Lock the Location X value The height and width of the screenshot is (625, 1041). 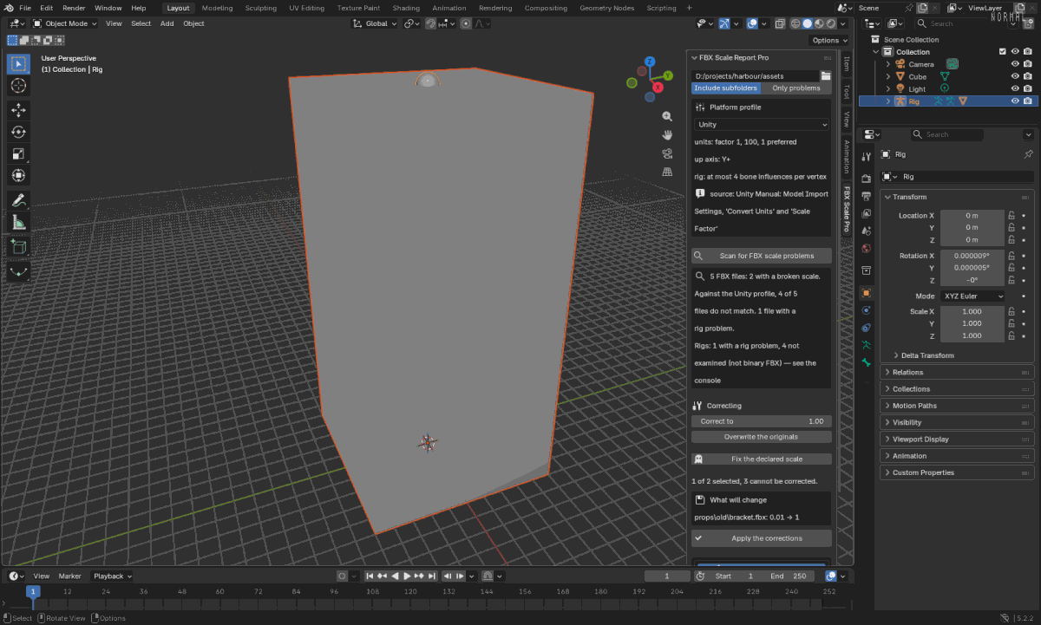1012,215
